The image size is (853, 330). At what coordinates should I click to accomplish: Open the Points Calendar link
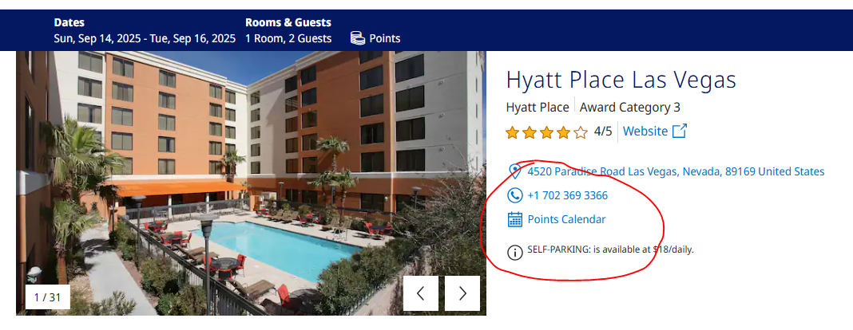pos(566,219)
